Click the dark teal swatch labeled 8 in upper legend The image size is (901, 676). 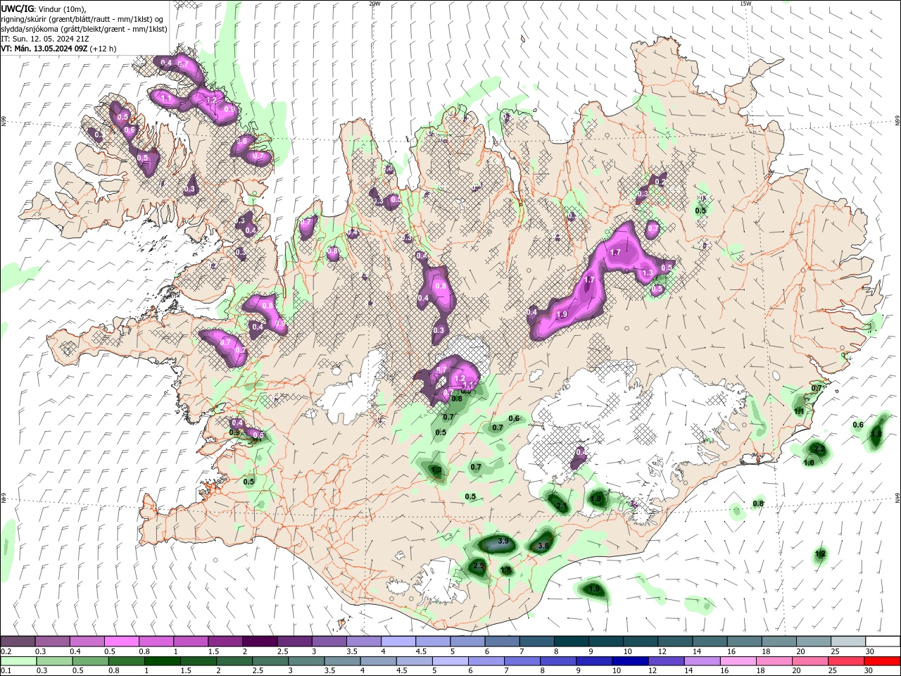click(x=572, y=641)
